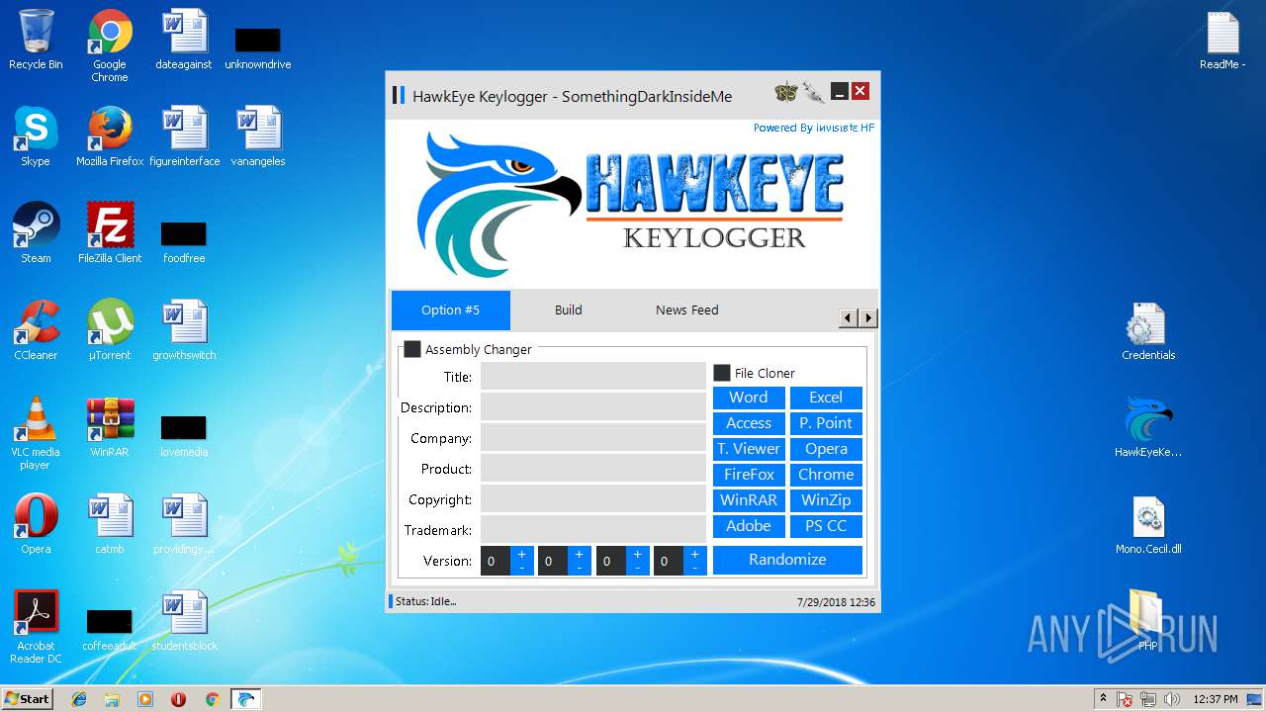The height and width of the screenshot is (712, 1266).
Task: Select Steam desktop shortcut
Action: [36, 233]
